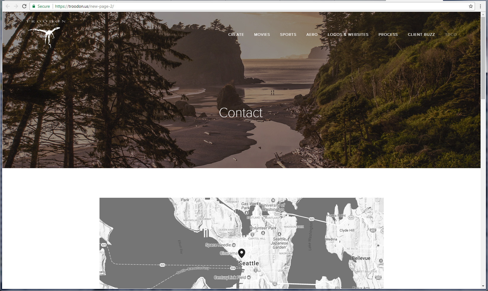
Task: Go to the AERO page
Action: (312, 35)
